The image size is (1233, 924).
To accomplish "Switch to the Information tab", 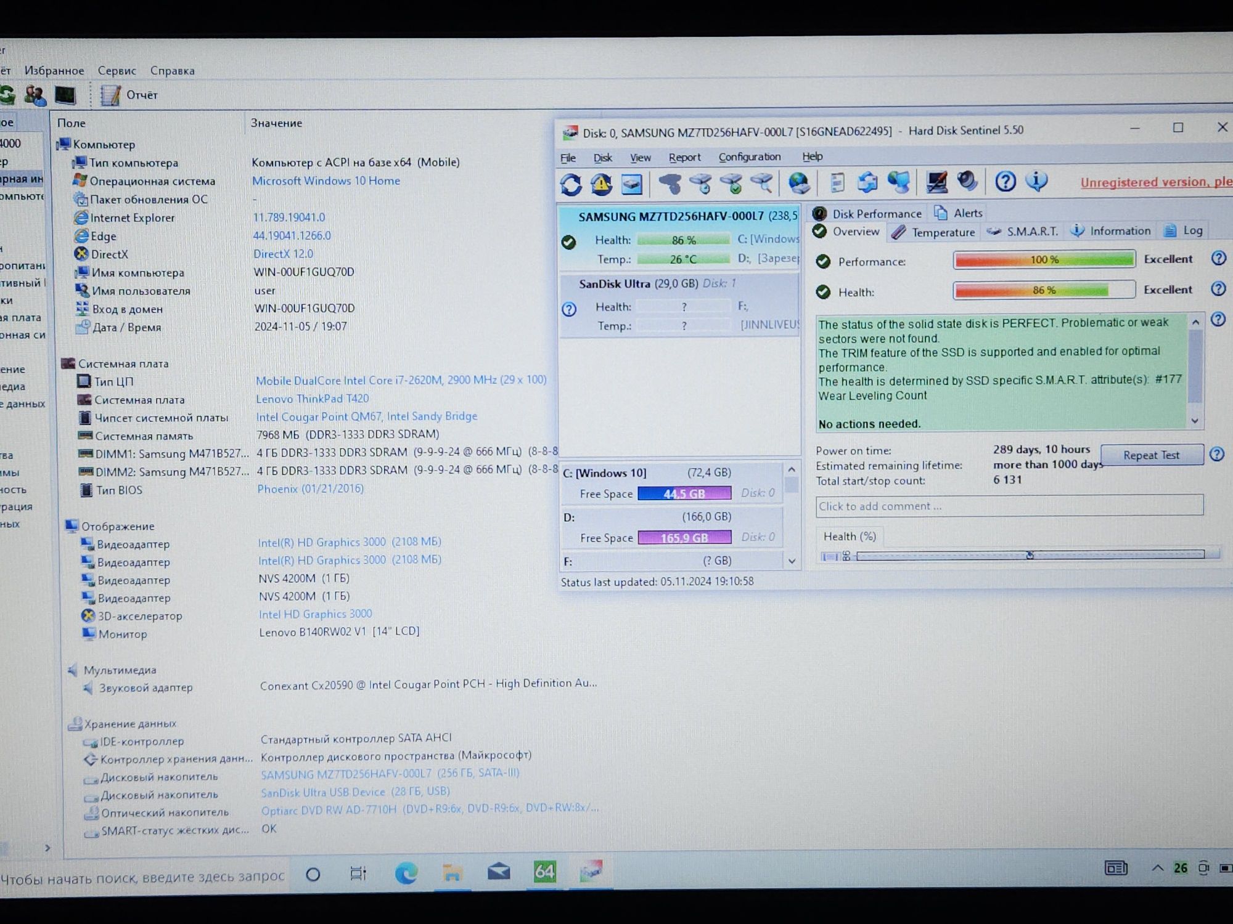I will [x=1110, y=231].
